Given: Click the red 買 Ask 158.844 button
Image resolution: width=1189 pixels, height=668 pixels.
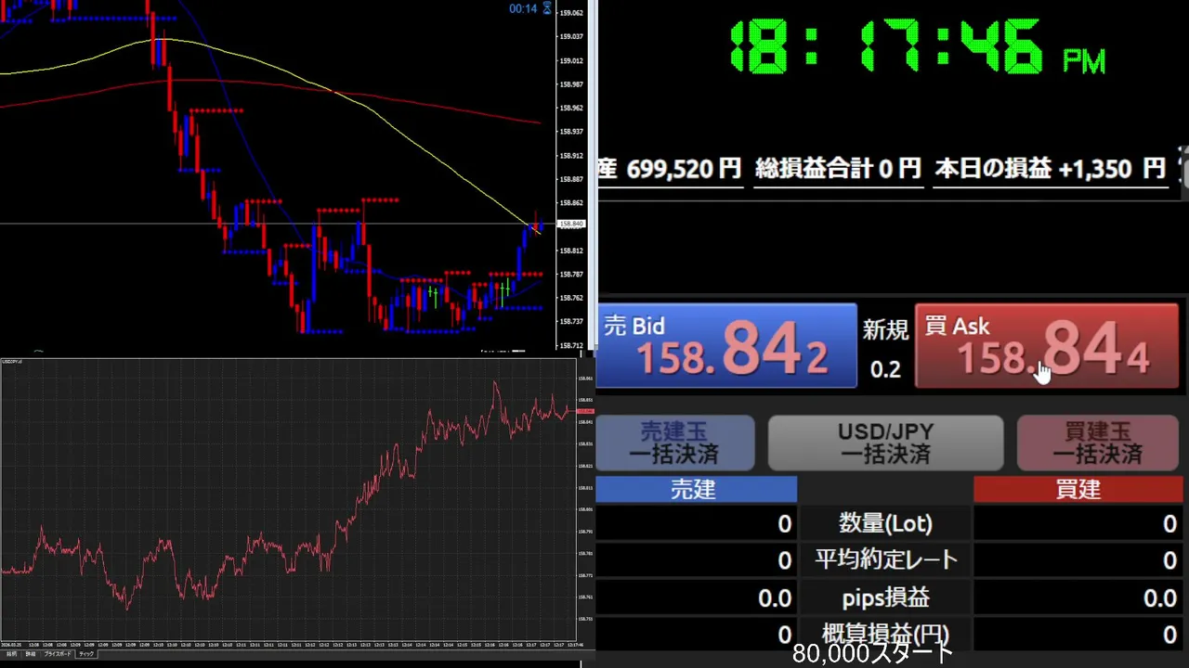Looking at the screenshot, I should point(1047,346).
